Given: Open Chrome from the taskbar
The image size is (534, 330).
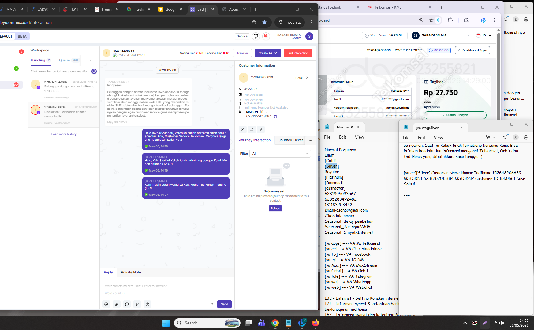Looking at the screenshot, I should coord(275,323).
